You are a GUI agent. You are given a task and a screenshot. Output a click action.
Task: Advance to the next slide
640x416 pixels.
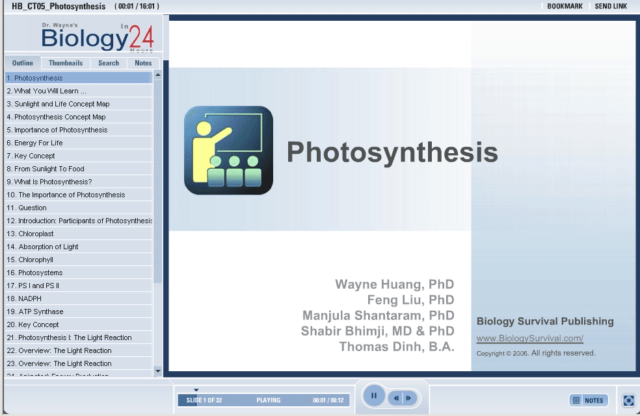coord(409,398)
